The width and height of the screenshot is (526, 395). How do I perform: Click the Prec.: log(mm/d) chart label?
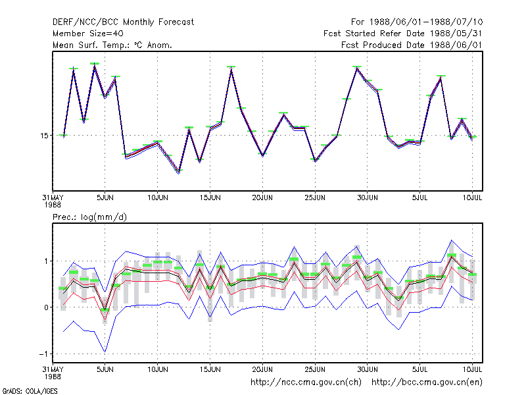click(x=89, y=217)
